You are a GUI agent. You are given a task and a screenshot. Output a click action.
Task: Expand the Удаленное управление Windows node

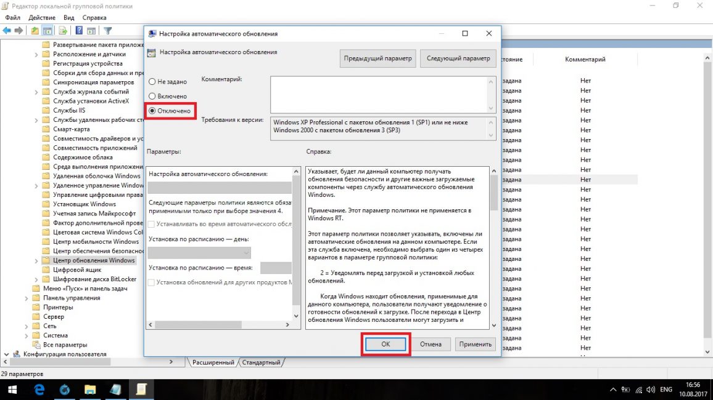pyautogui.click(x=36, y=186)
